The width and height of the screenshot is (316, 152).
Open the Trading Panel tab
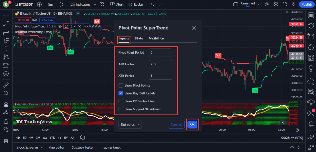(x=111, y=147)
